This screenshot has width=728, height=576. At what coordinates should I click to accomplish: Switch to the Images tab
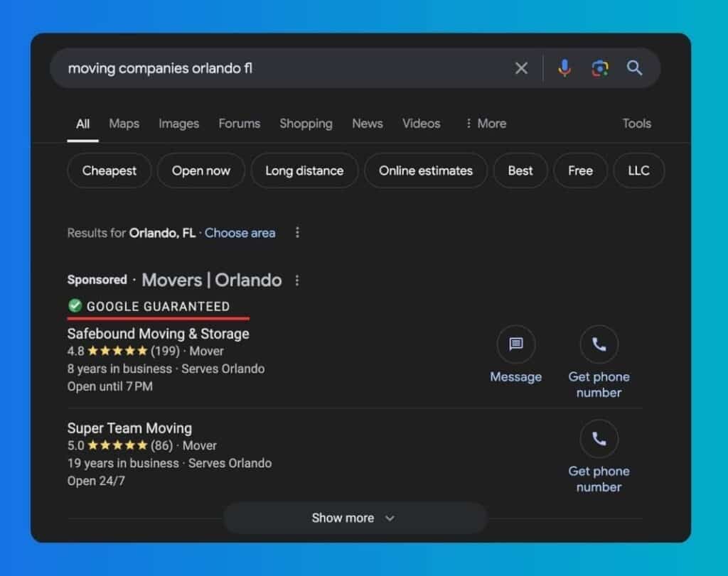(x=178, y=124)
